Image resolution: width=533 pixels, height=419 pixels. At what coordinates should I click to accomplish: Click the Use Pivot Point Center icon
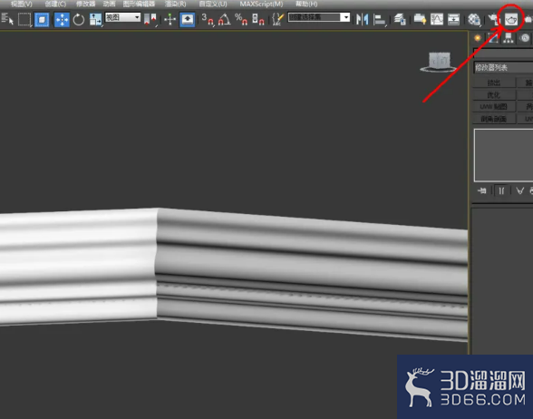[150, 19]
